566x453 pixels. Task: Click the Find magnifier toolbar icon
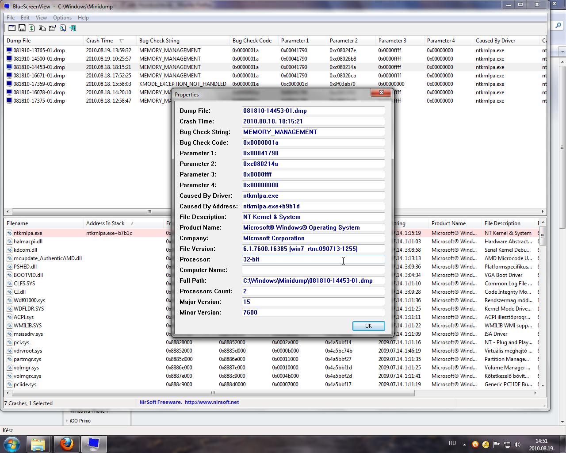[x=63, y=28]
